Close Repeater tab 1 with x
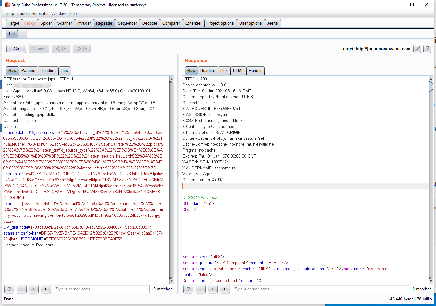 [x=14, y=34]
